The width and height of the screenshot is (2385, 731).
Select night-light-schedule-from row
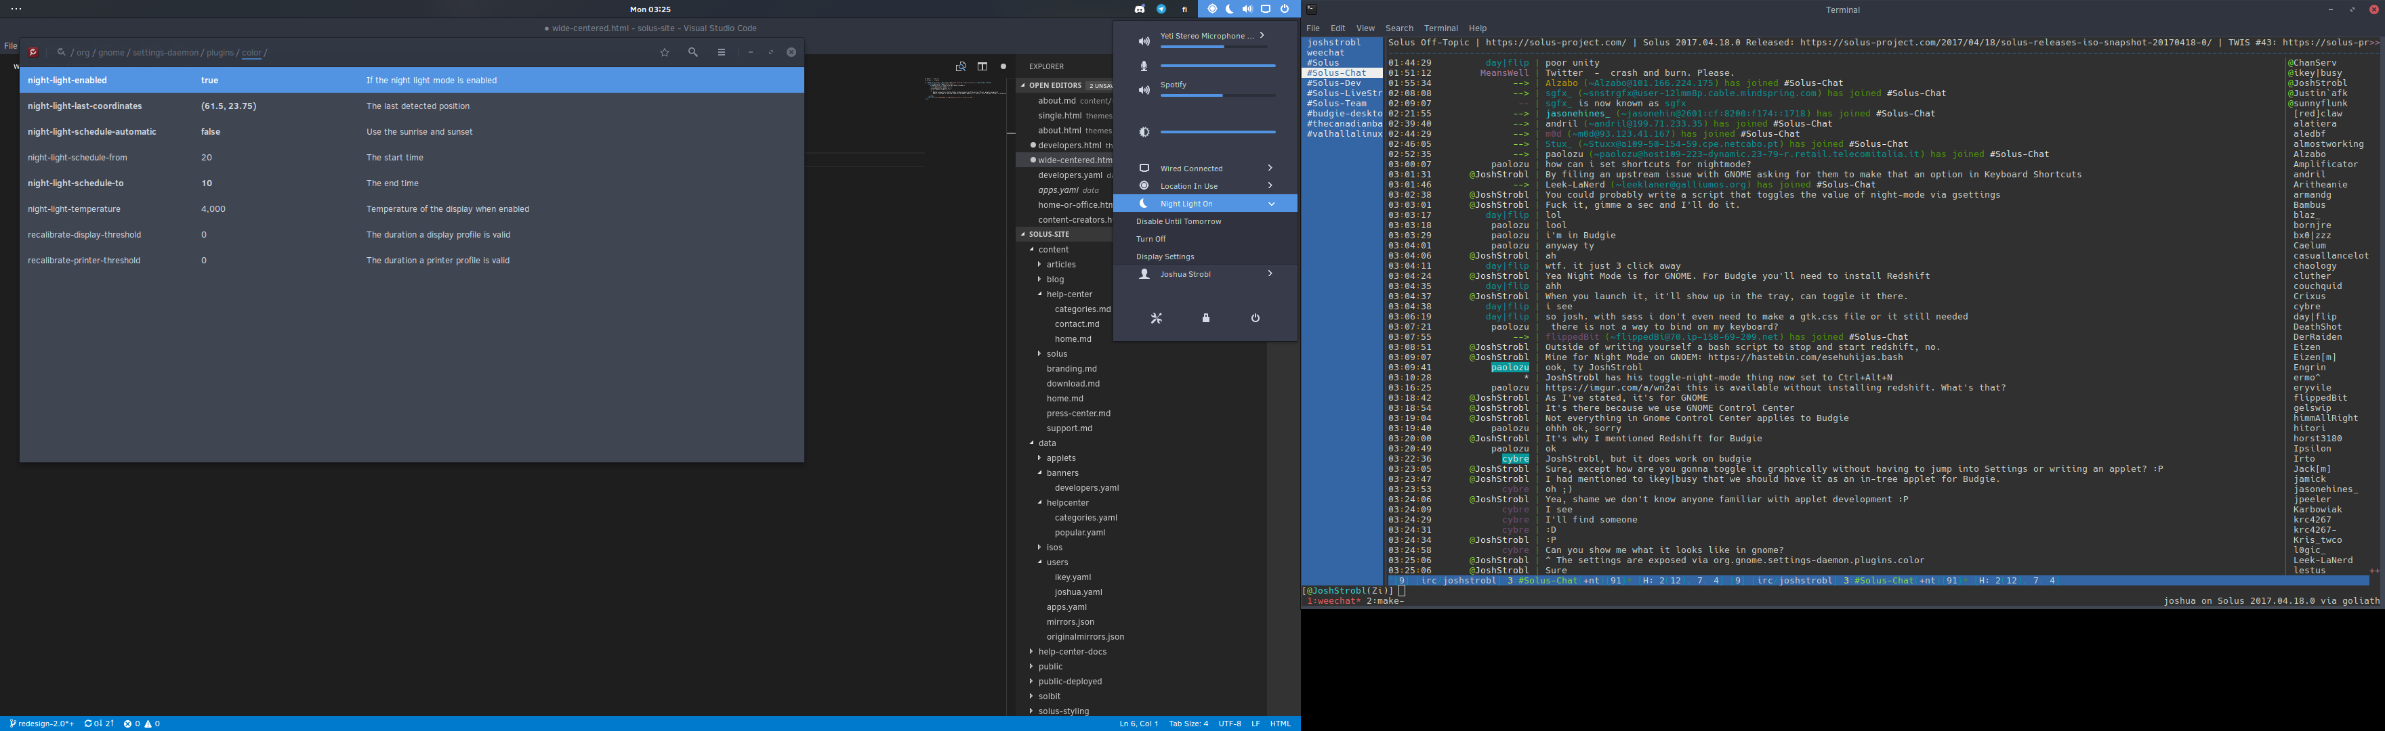411,157
